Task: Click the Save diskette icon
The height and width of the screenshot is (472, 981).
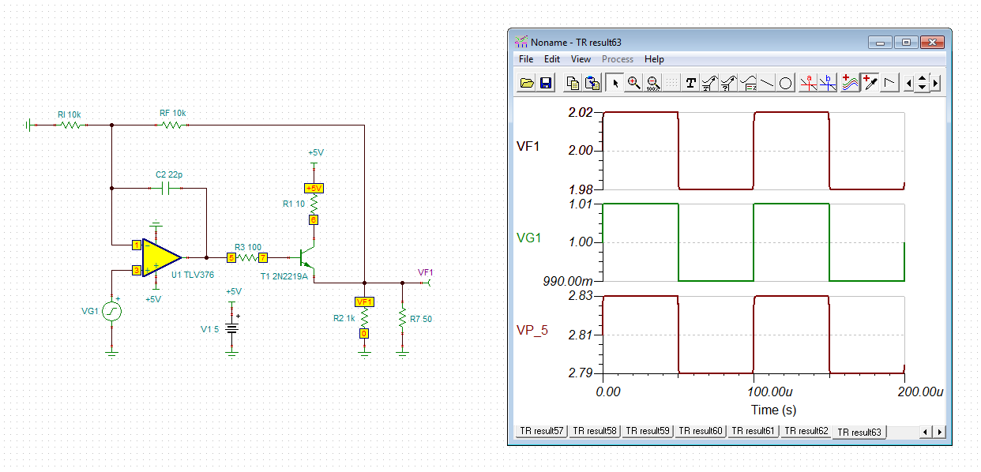Action: pyautogui.click(x=545, y=83)
